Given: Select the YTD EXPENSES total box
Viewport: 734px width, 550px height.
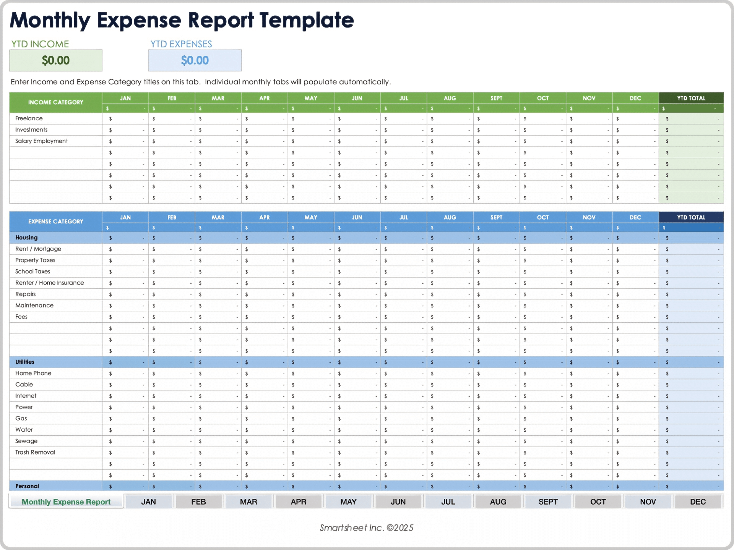Looking at the screenshot, I should 195,60.
